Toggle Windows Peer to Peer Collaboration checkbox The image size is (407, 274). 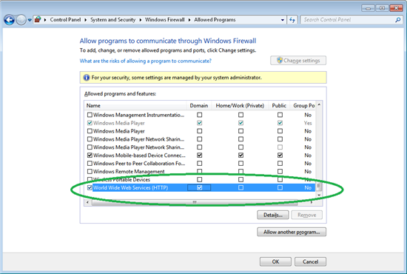point(90,164)
